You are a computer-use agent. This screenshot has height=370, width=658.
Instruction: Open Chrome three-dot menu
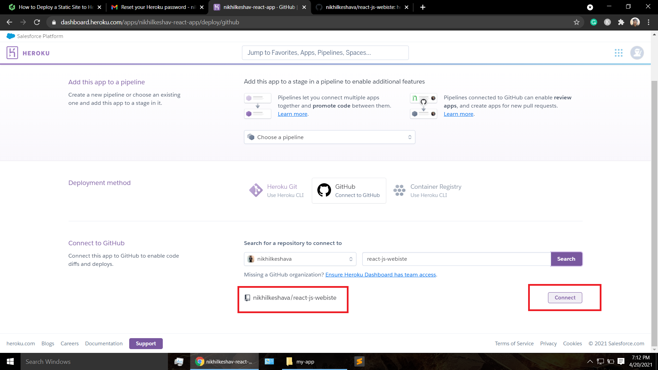[x=648, y=22]
